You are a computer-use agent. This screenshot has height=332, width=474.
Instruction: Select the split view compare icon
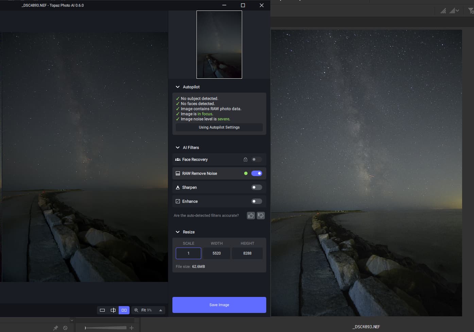(113, 310)
